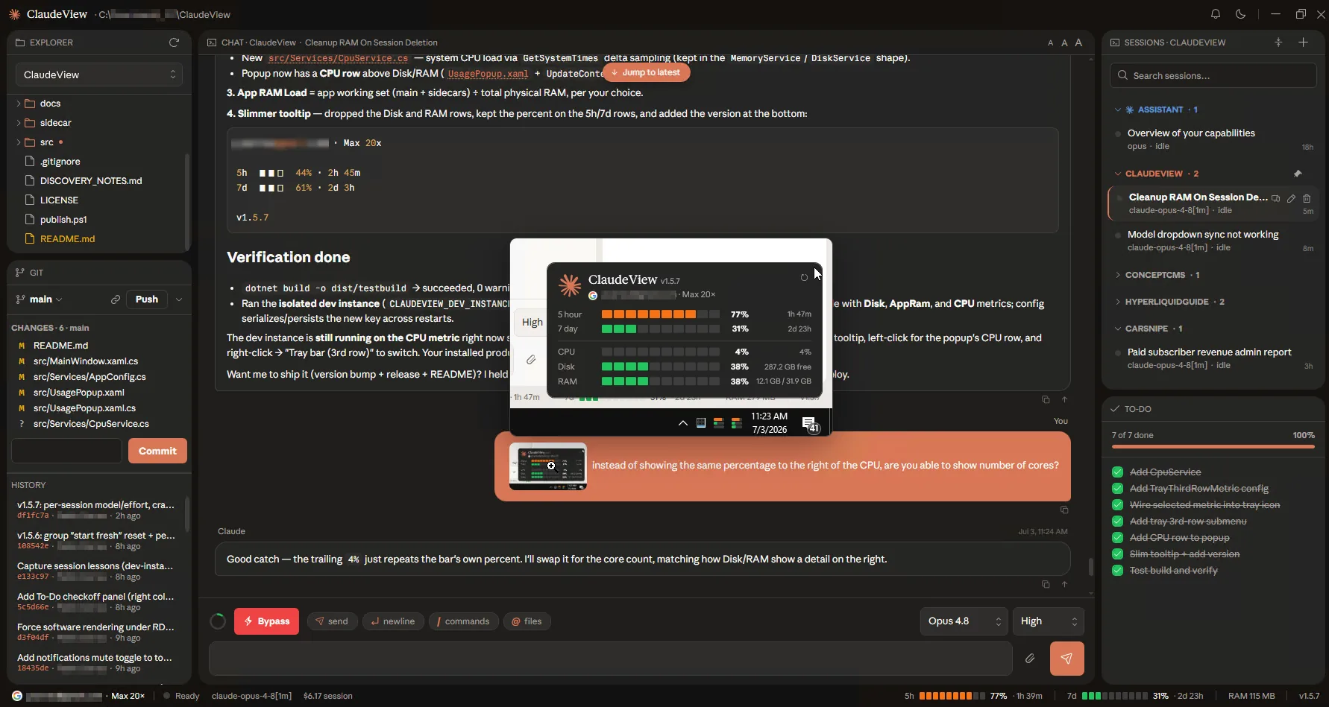The width and height of the screenshot is (1329, 707).
Task: Open the attached screenshot thumbnail in message
Action: tap(548, 466)
